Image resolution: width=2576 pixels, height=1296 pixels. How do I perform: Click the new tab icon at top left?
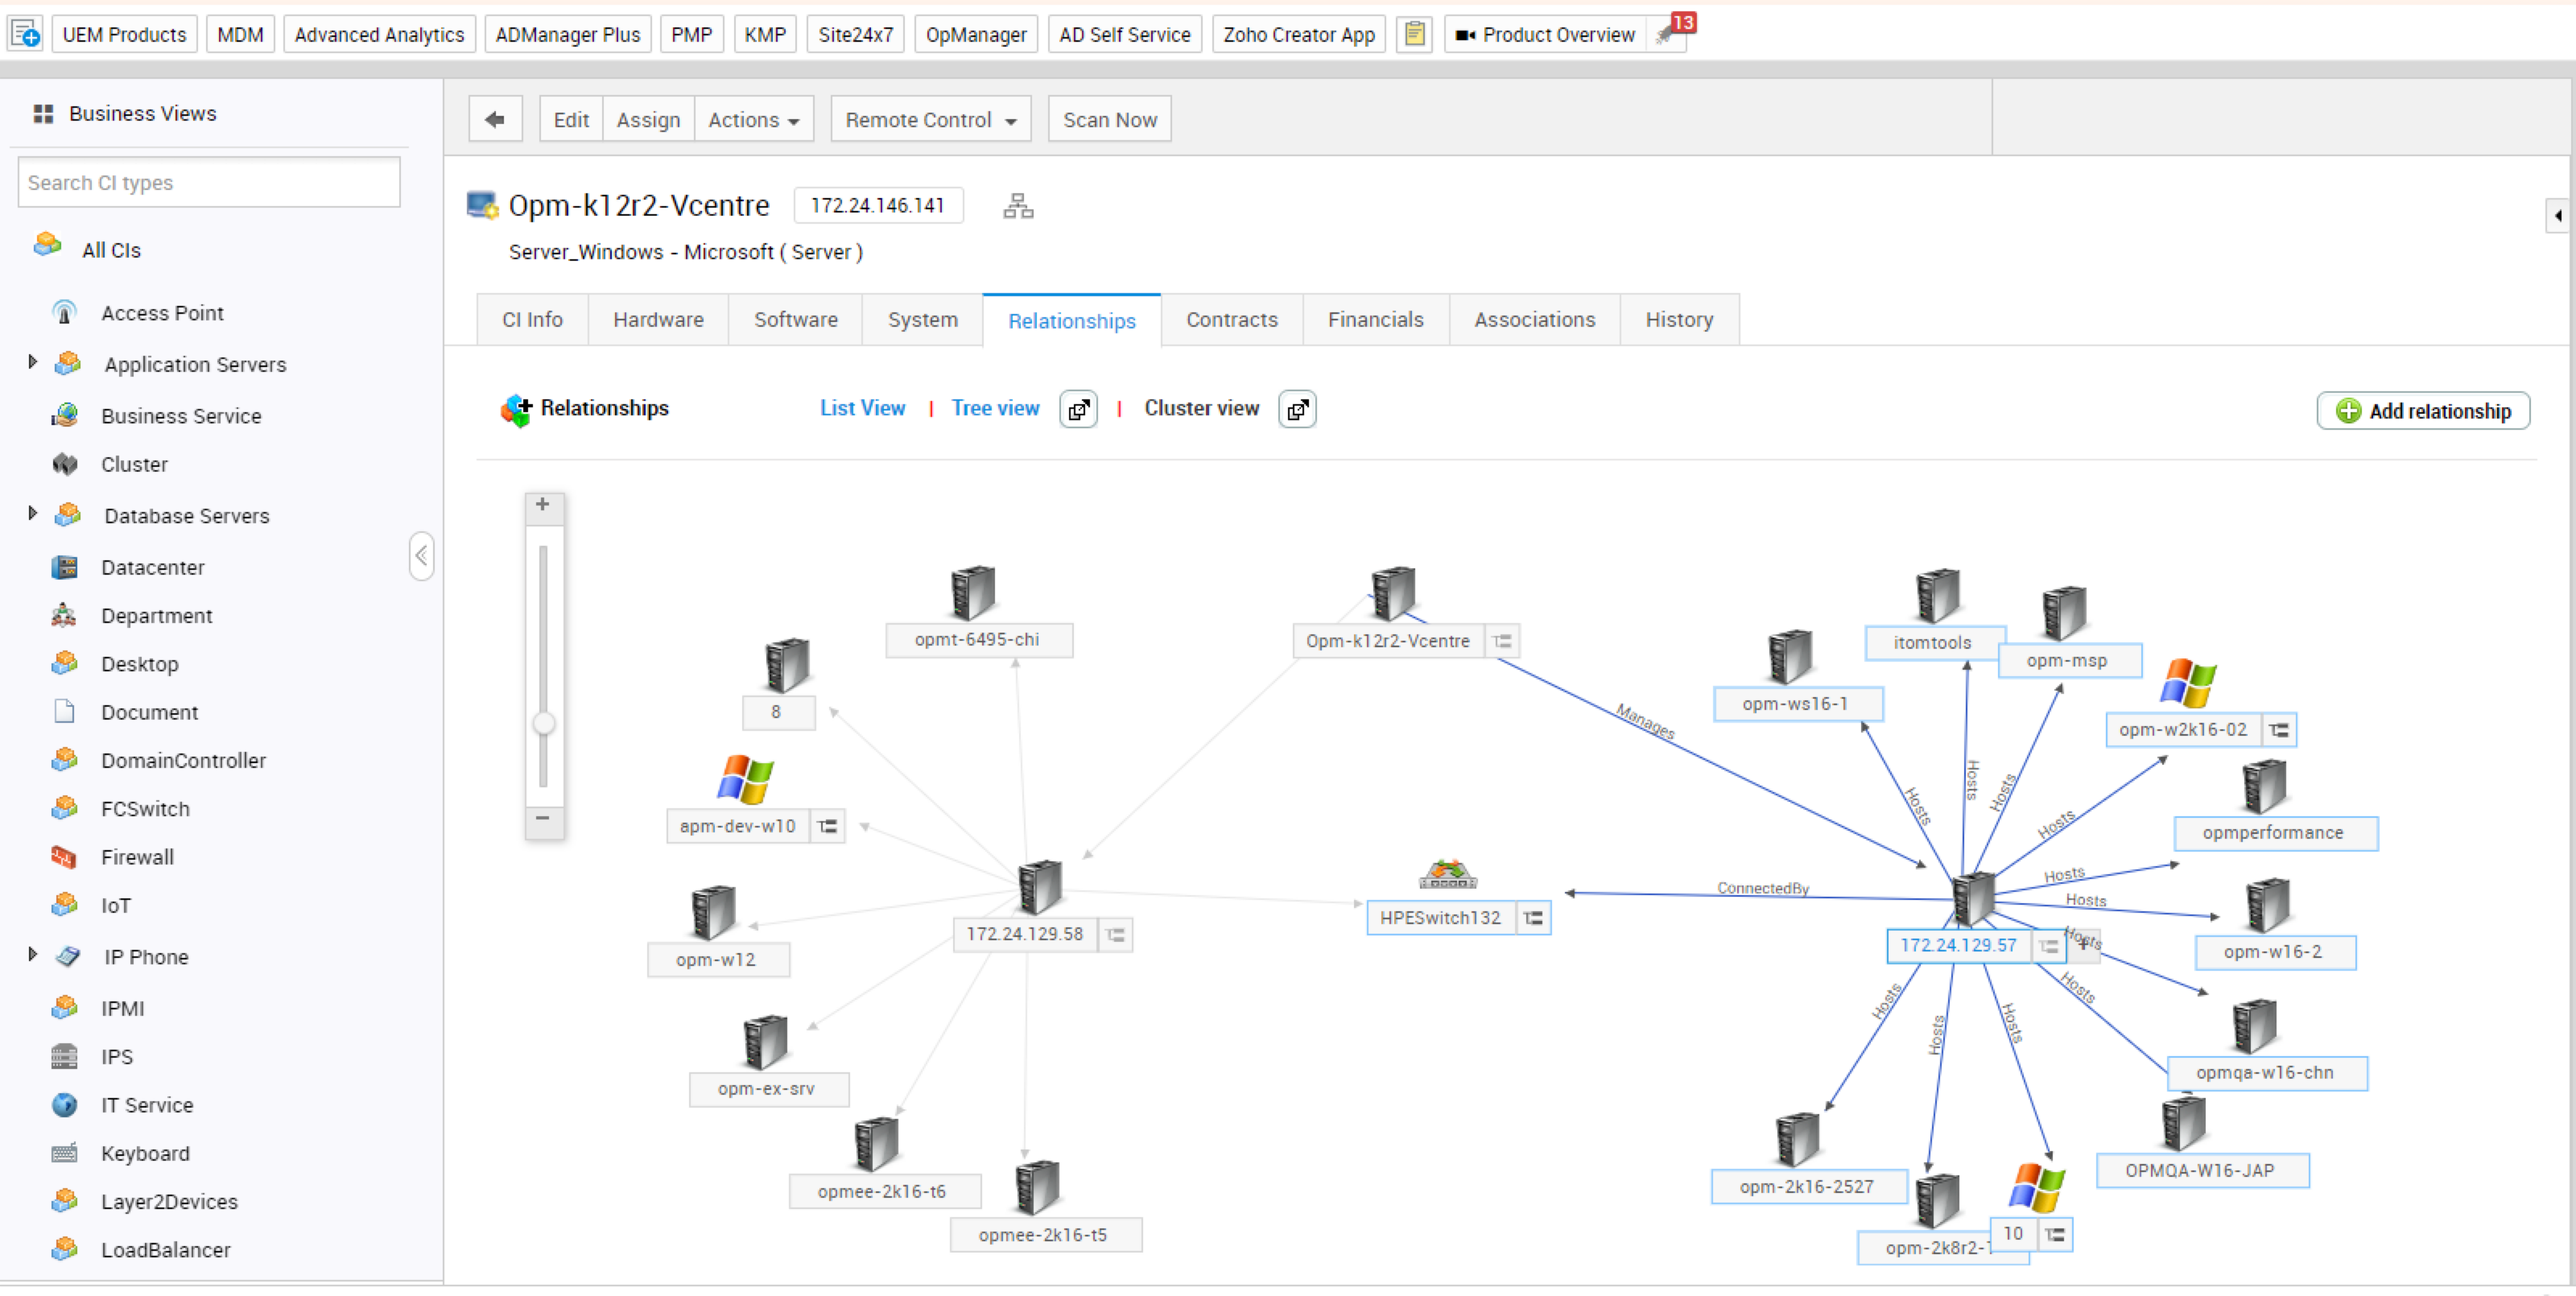pyautogui.click(x=25, y=34)
